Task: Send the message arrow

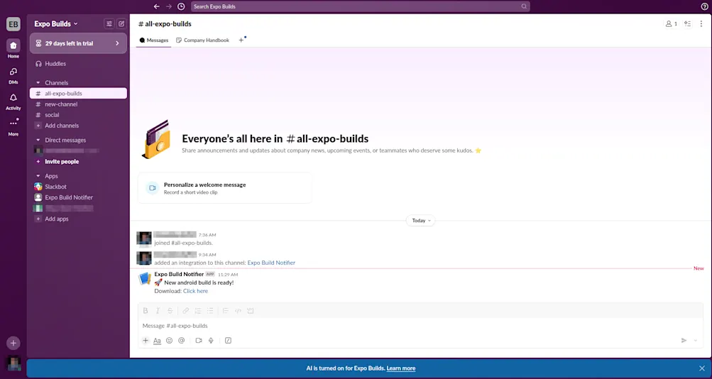Action: [x=684, y=341]
